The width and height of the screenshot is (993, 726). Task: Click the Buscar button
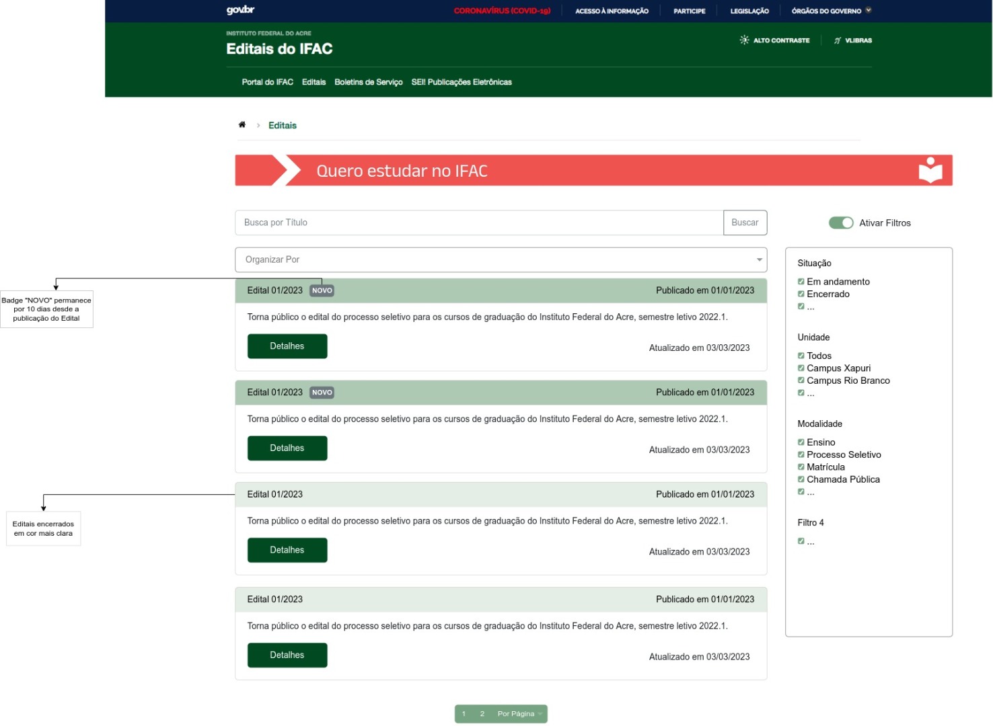tap(745, 223)
